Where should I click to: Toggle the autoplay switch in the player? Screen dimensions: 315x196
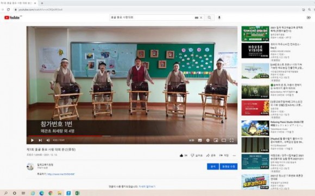point(192,140)
